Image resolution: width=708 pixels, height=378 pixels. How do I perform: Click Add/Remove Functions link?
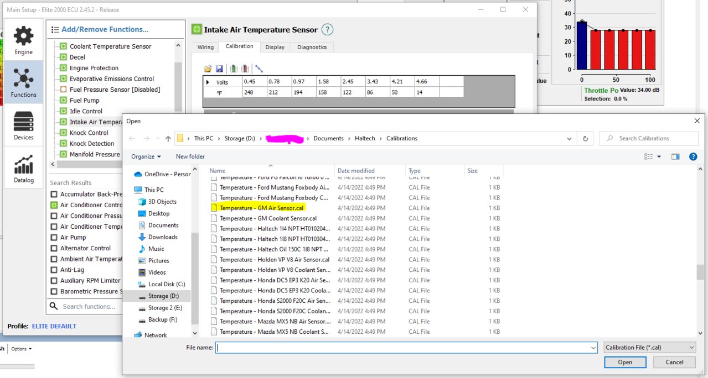(x=105, y=29)
